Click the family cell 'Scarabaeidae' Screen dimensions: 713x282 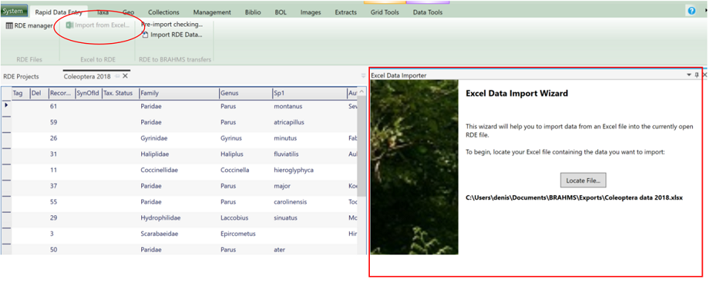(157, 234)
